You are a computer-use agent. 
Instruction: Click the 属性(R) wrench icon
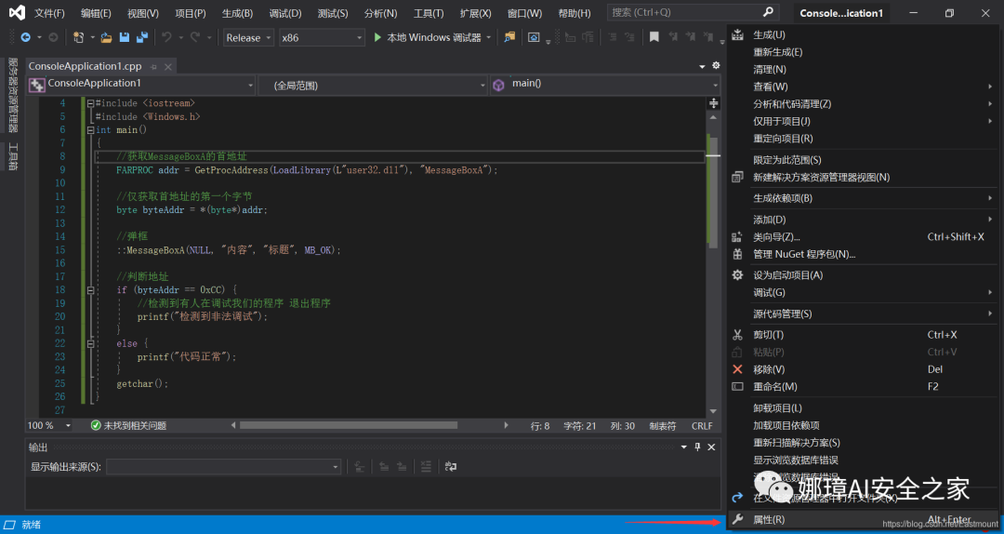737,519
